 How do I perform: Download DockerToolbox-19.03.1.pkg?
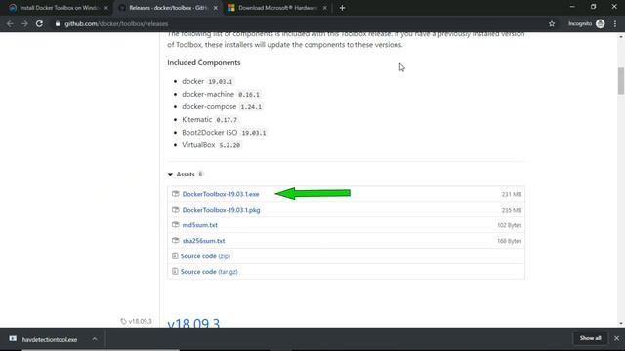(x=221, y=210)
